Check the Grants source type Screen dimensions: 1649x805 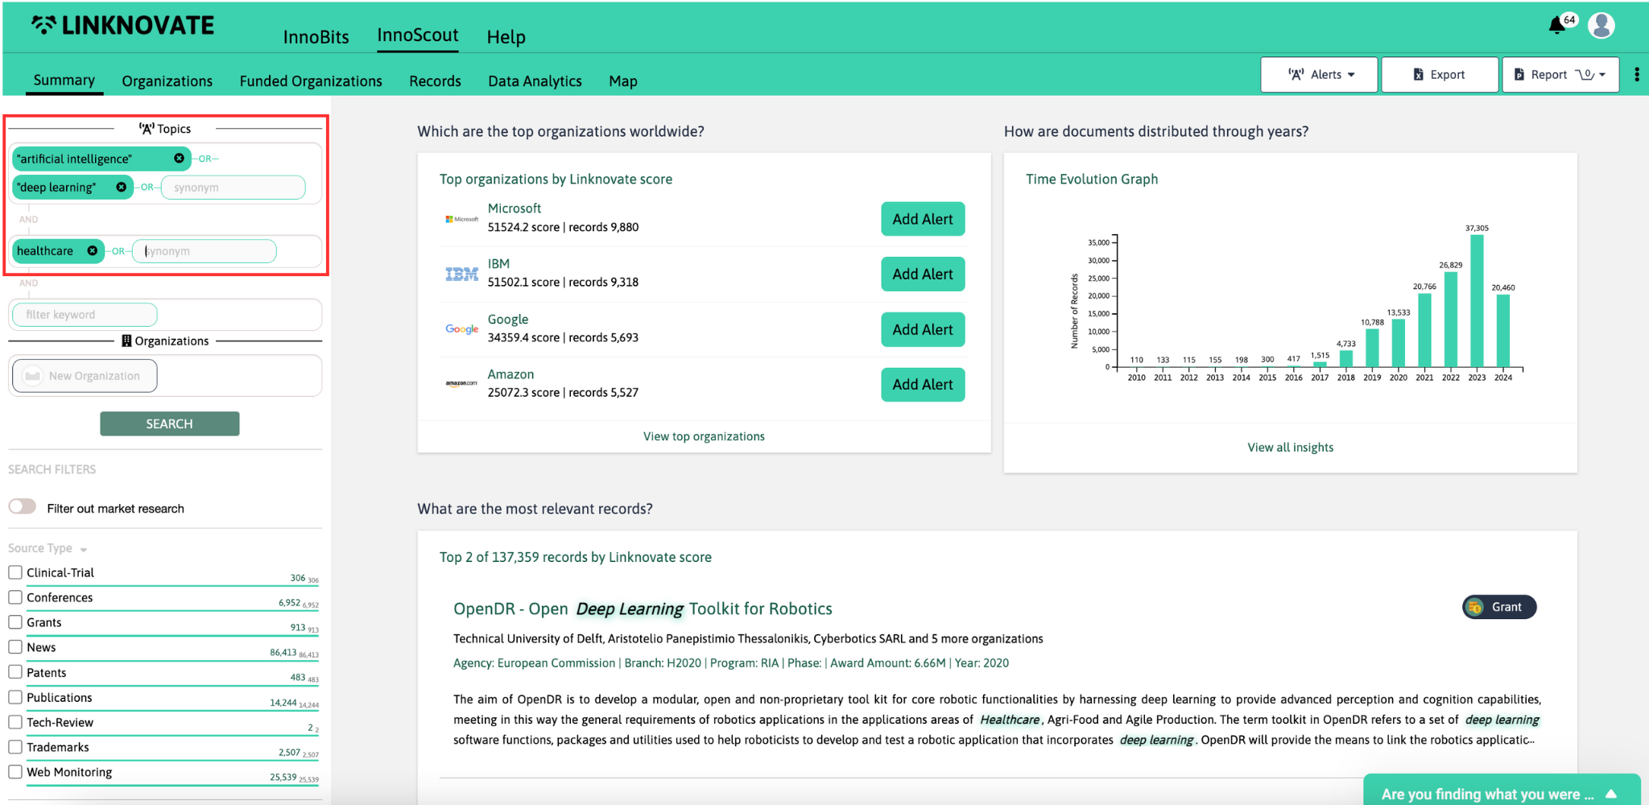point(15,622)
